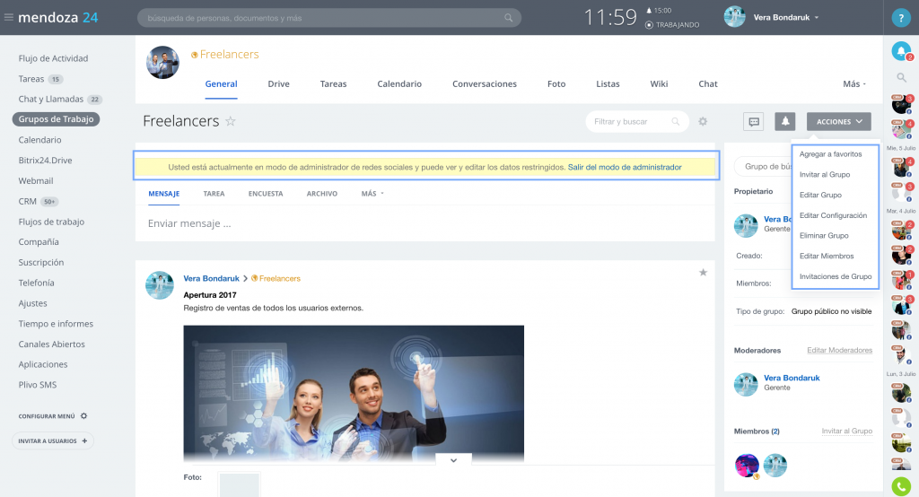Click Vera Bondaruk's avatar in the top bar
Screen dimensions: 919x497
point(734,17)
